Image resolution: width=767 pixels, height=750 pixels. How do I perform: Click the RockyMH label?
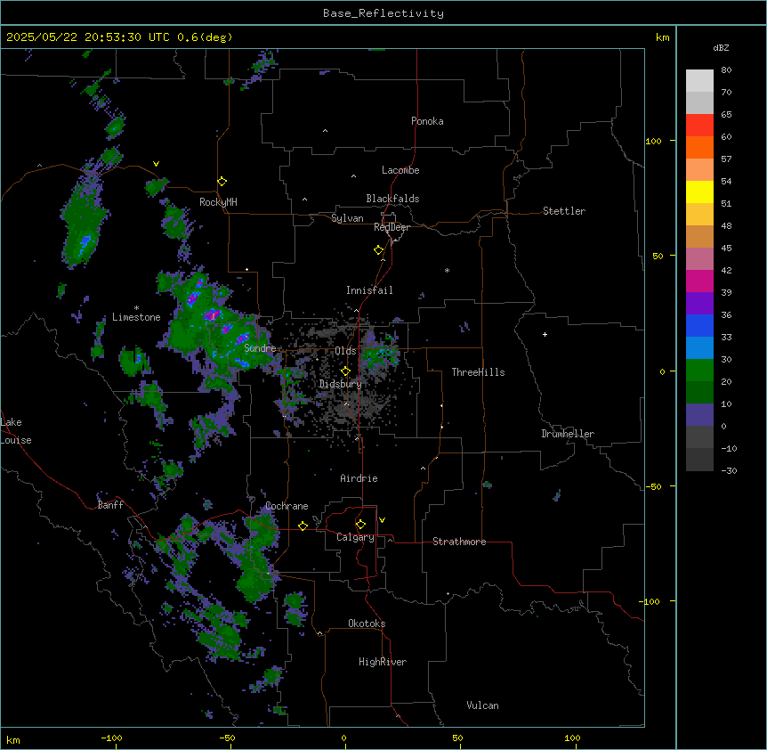click(x=218, y=202)
